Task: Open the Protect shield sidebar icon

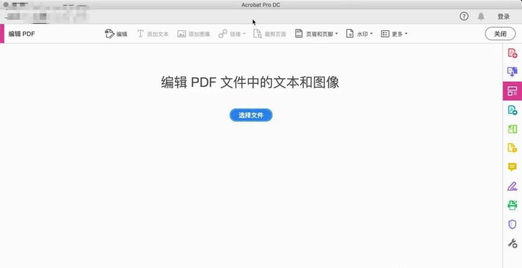Action: click(512, 224)
